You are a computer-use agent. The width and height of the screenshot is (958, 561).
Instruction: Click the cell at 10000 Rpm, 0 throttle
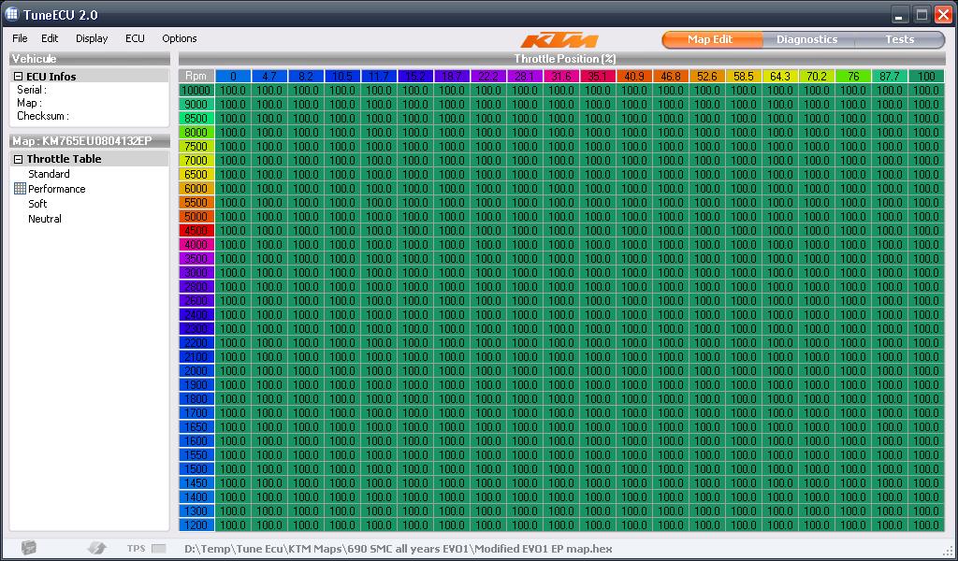(233, 91)
